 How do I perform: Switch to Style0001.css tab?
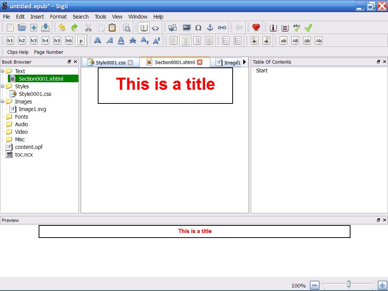[111, 63]
